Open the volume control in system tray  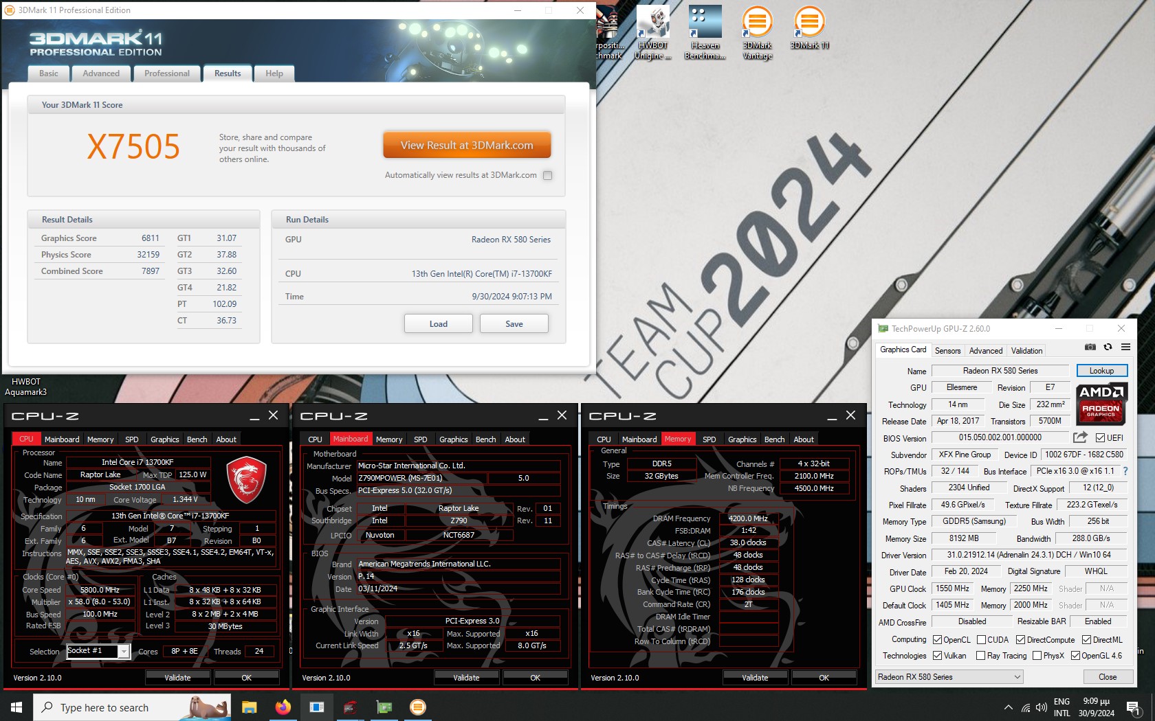point(1042,707)
